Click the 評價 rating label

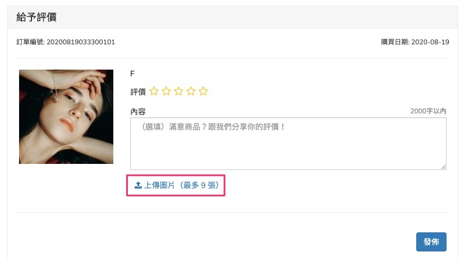[x=138, y=91]
